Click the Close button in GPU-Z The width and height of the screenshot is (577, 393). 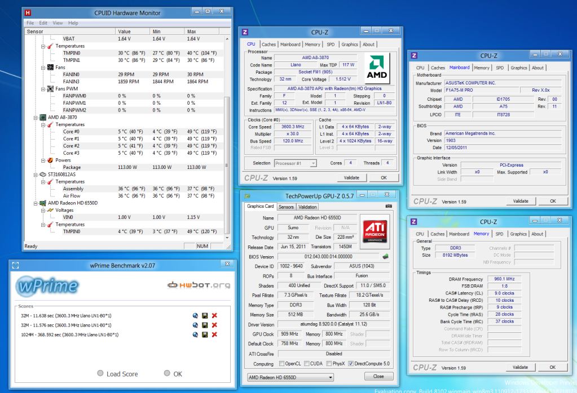click(x=378, y=377)
